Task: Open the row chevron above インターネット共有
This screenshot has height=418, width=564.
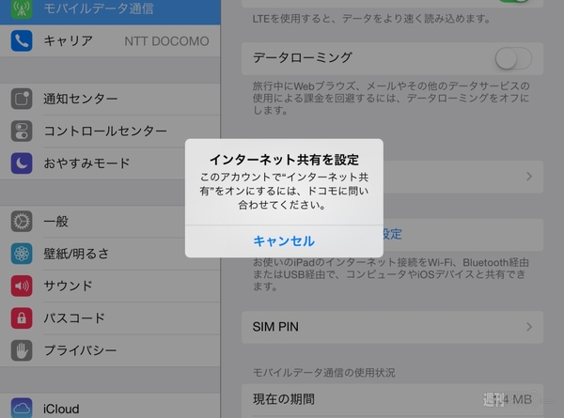Action: pos(529,176)
